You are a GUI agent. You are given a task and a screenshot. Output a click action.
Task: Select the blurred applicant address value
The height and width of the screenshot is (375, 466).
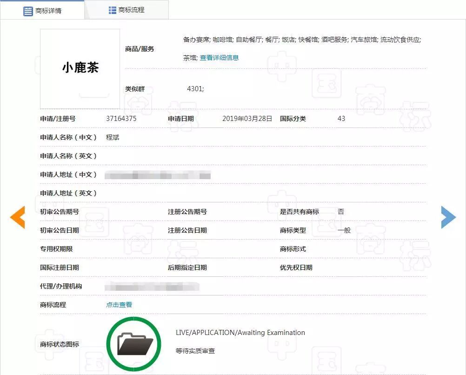click(x=158, y=175)
